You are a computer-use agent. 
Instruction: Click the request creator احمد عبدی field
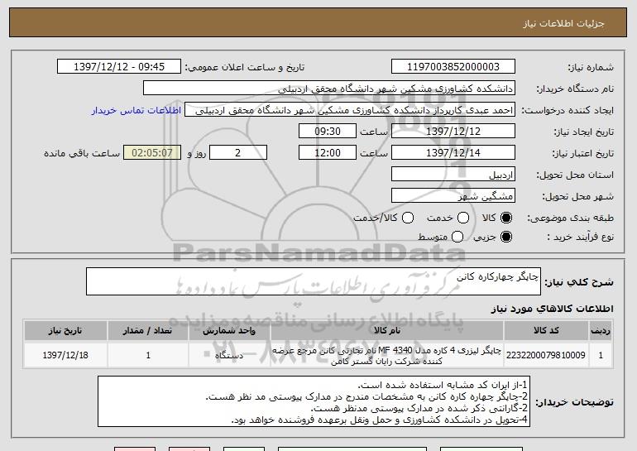pyautogui.click(x=350, y=110)
